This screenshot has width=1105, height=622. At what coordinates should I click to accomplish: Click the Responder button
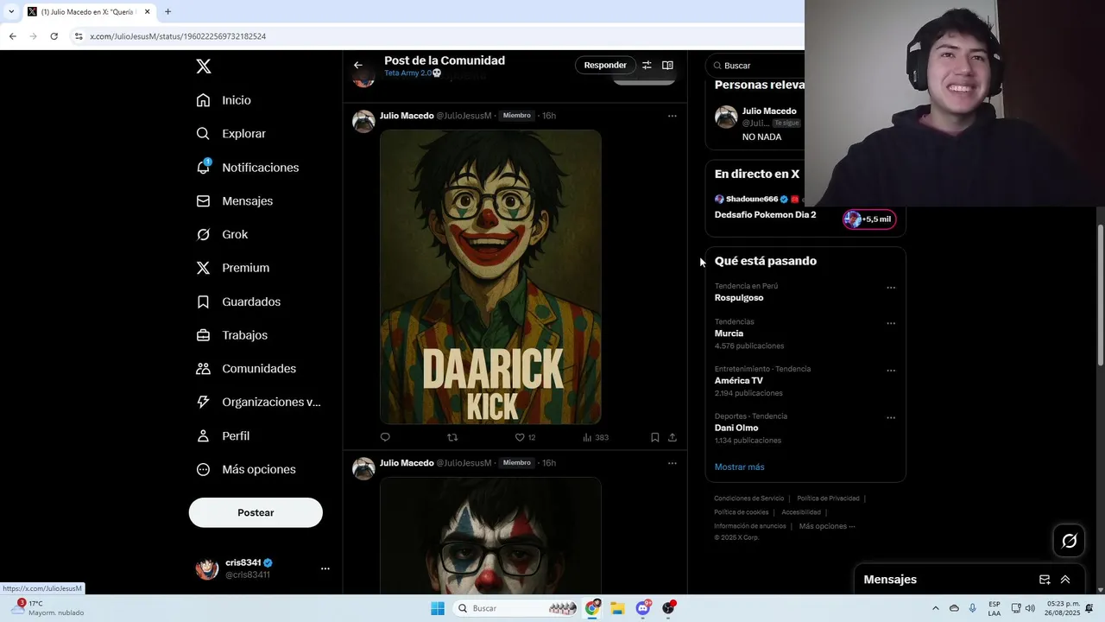[605, 65]
